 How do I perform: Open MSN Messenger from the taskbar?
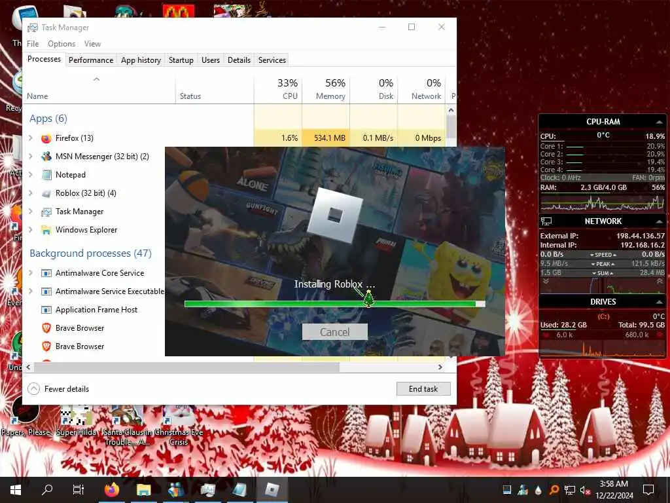point(176,490)
